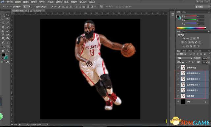Add a Channel Mixer adjustment

pos(196,43)
